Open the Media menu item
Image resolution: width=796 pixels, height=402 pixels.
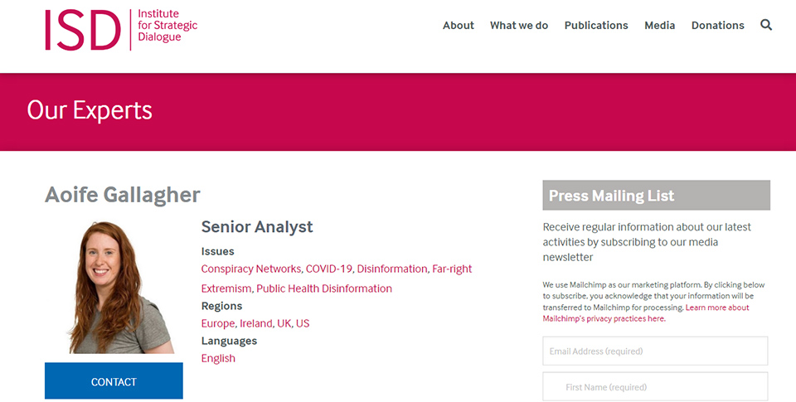[x=660, y=26]
